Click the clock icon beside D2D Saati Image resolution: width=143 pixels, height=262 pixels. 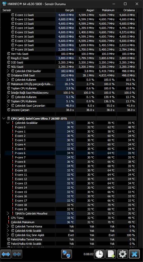point(9,62)
